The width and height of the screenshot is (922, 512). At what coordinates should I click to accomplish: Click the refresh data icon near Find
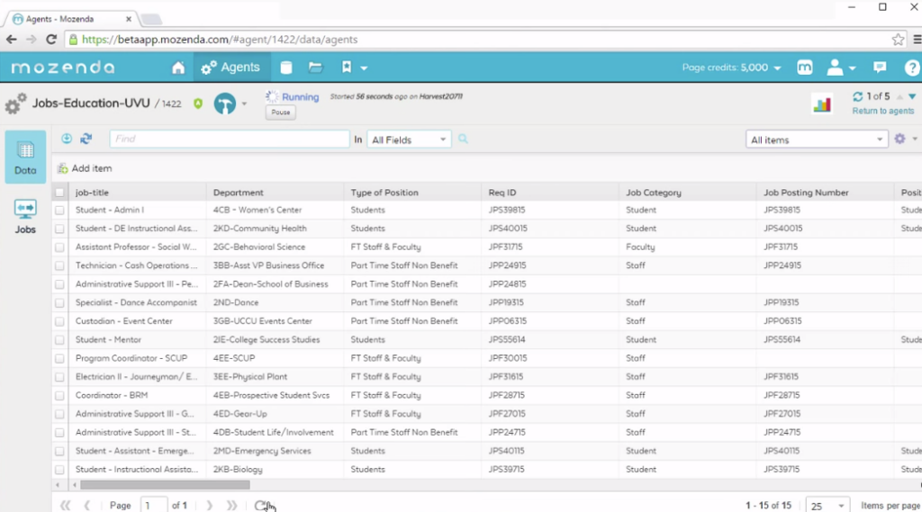pyautogui.click(x=86, y=139)
